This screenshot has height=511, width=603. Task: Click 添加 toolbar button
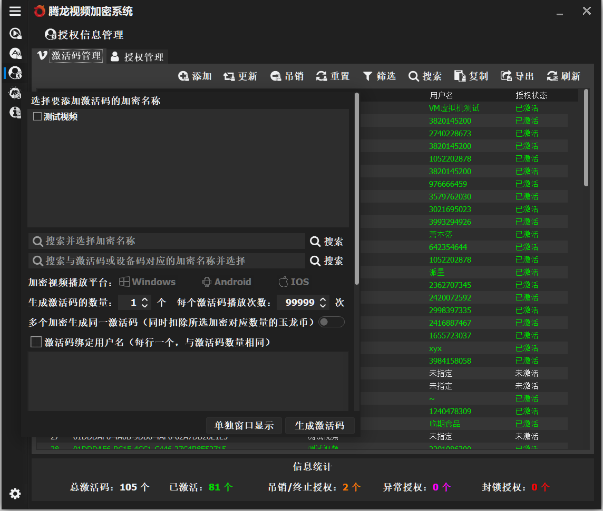point(195,76)
